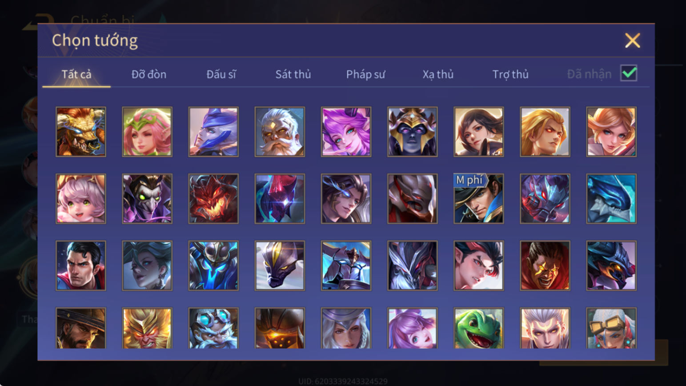Choose the purple-haired horned girl hero
The width and height of the screenshot is (686, 386).
(346, 132)
